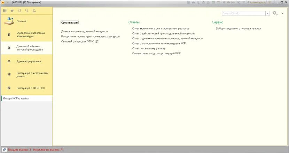Image resolution: width=289 pixels, height=153 pixels.
Task: Click the Print preview icon in title bar
Action: coord(198,2)
